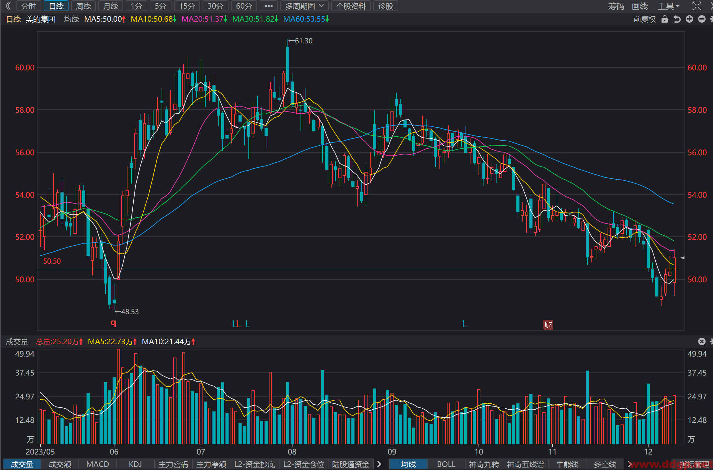Click the MA10:50.68 value label
Image resolution: width=713 pixels, height=470 pixels.
click(153, 19)
